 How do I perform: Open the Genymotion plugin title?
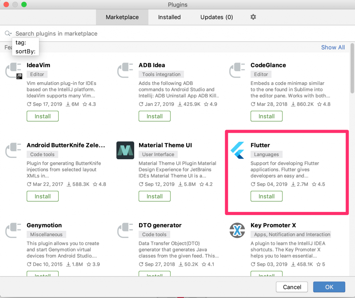[x=44, y=225]
